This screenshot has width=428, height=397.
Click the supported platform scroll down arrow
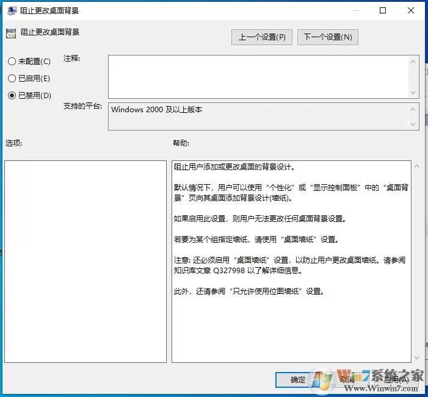[x=413, y=124]
